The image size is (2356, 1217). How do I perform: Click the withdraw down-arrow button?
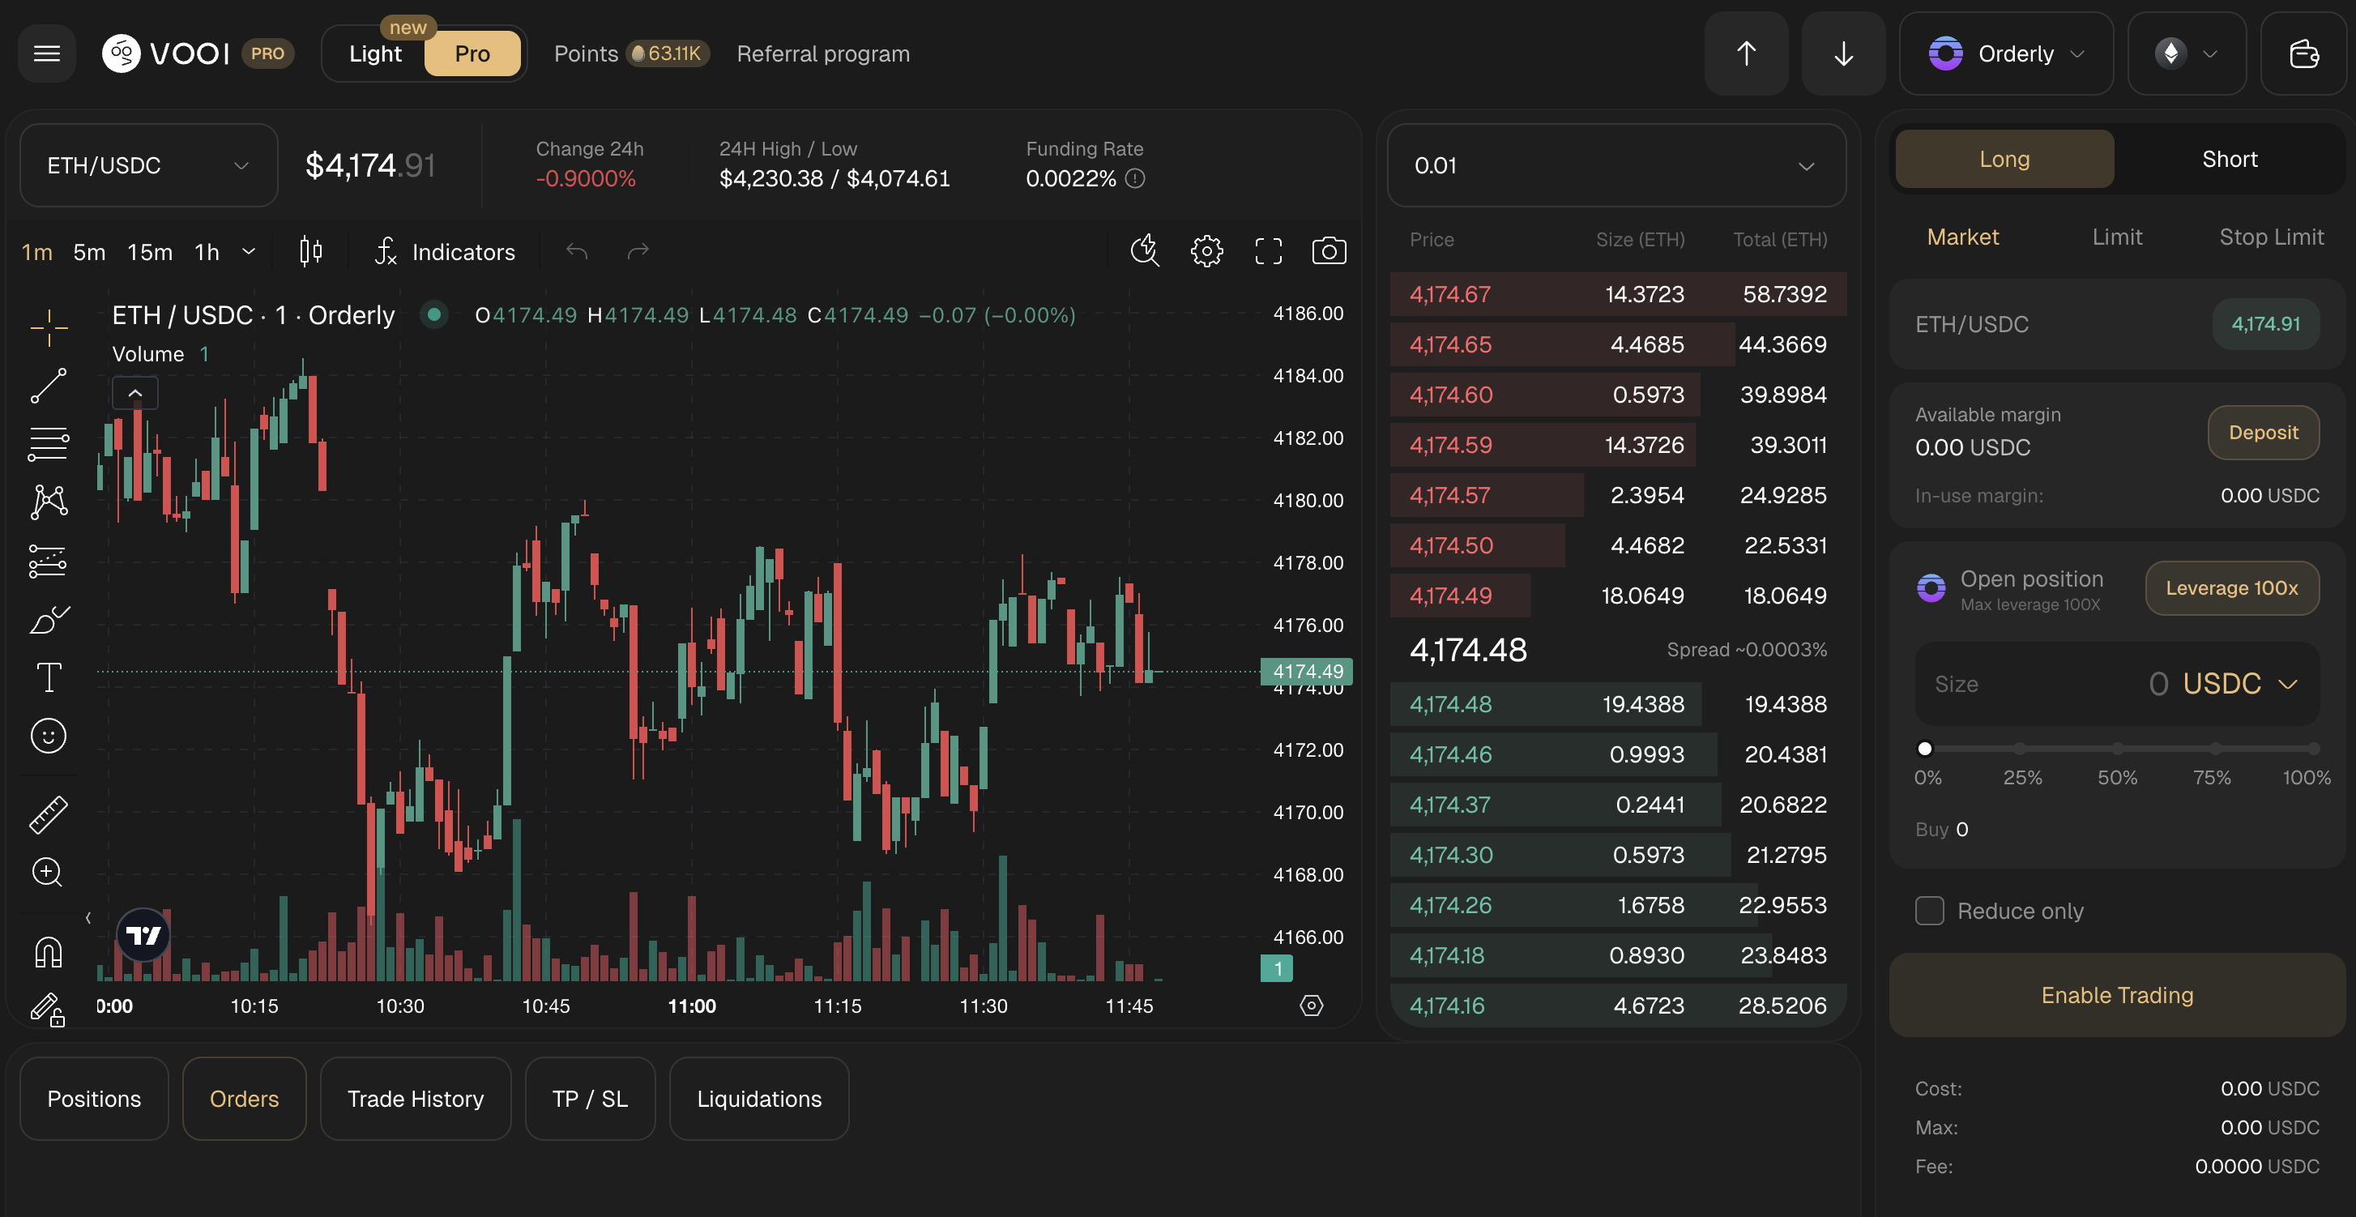point(1843,54)
